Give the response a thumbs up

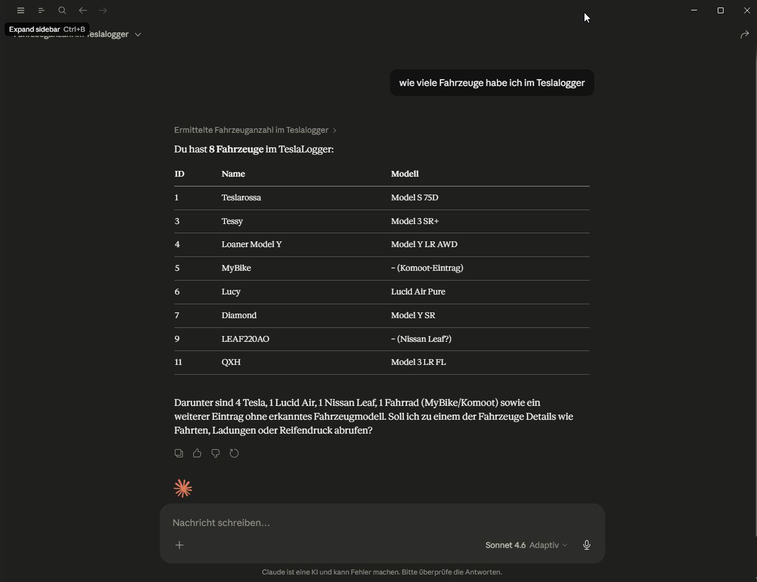click(x=197, y=453)
